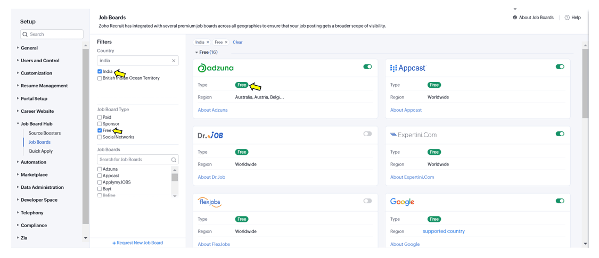Screen dimensions: 599x258
Task: Remove the India filter chip
Action: (208, 43)
